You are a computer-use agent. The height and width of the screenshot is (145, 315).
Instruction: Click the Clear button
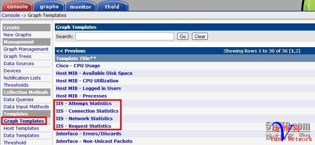(200, 36)
